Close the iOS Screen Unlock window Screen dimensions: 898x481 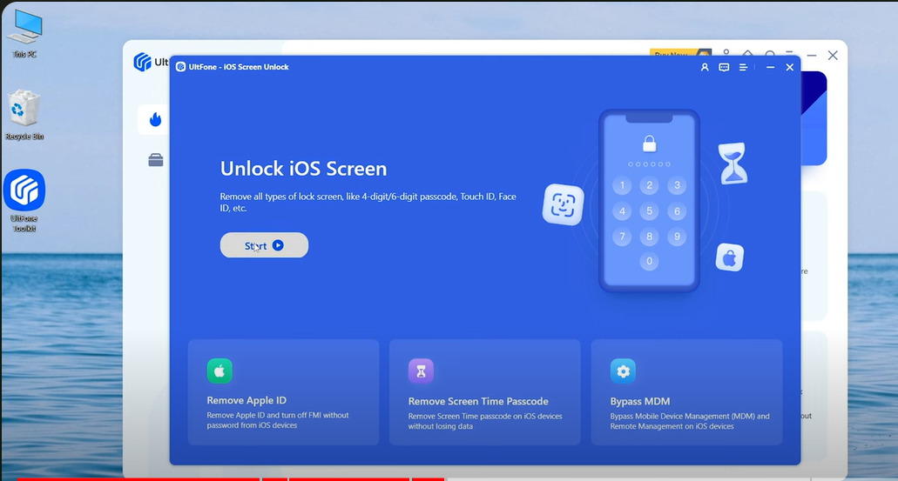(x=790, y=68)
